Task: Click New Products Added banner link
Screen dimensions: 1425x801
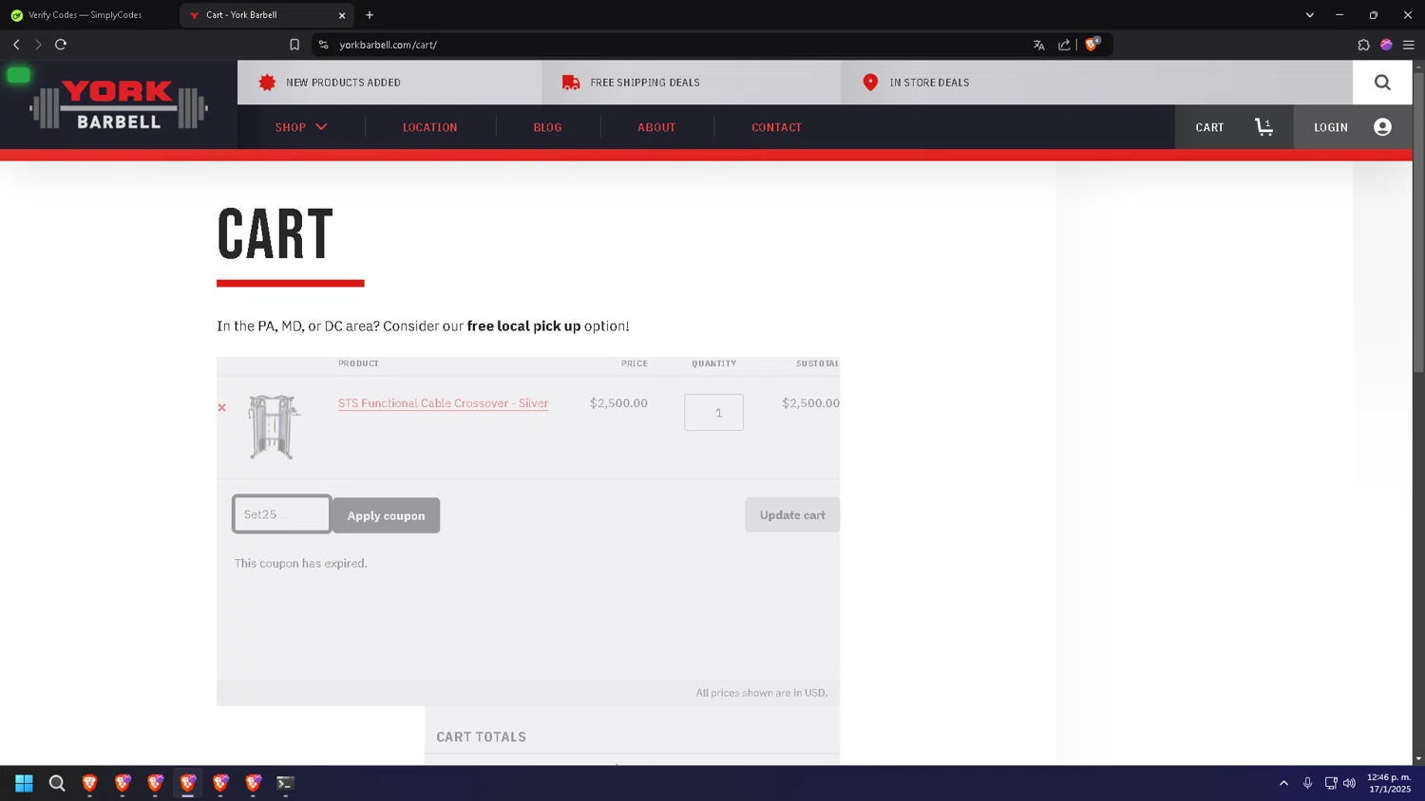Action: click(x=343, y=83)
